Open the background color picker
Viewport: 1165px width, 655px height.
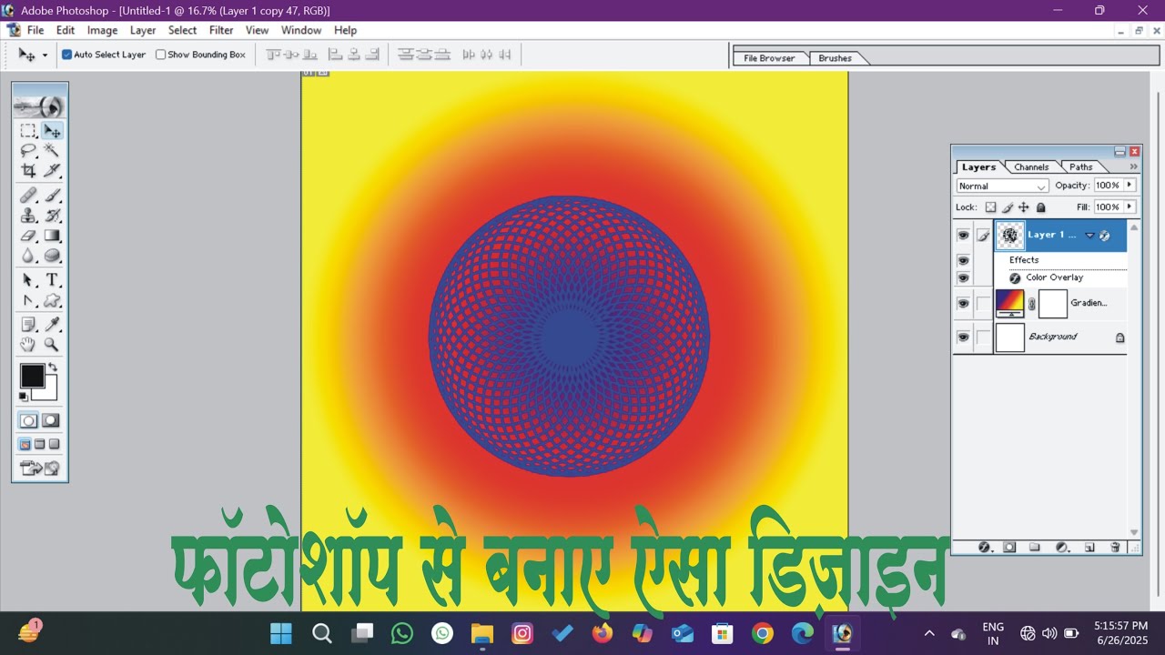tap(49, 392)
